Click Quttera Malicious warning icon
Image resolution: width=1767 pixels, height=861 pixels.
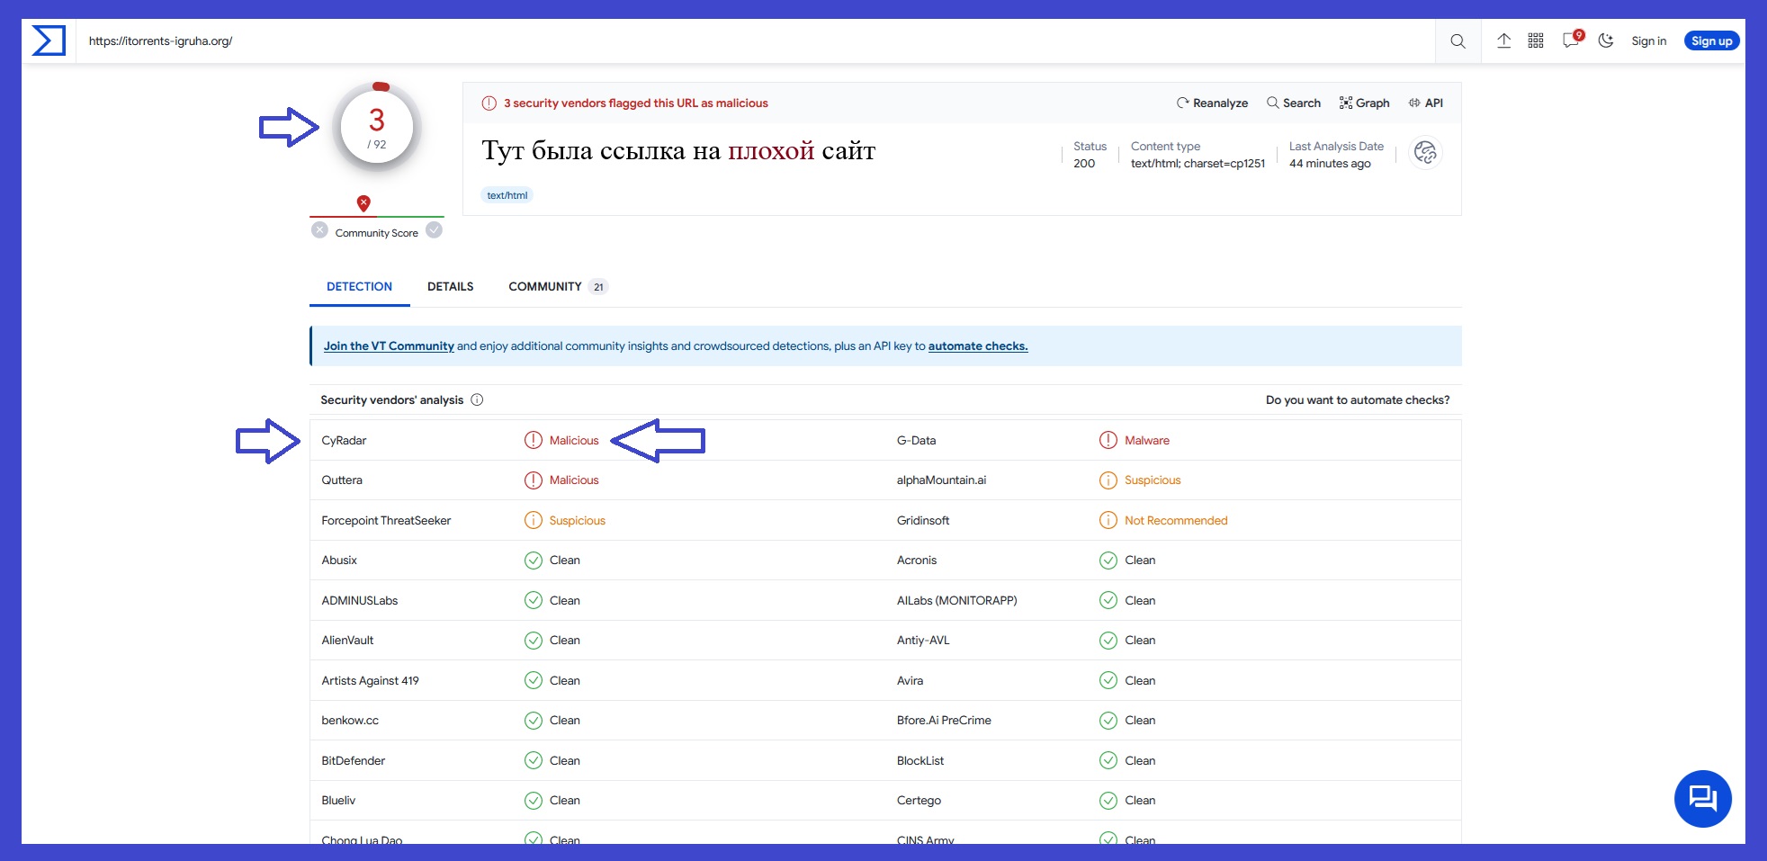click(x=534, y=480)
